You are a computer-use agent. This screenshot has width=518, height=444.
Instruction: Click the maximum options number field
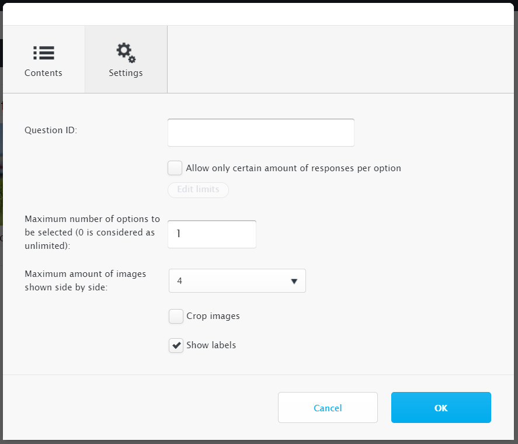212,234
